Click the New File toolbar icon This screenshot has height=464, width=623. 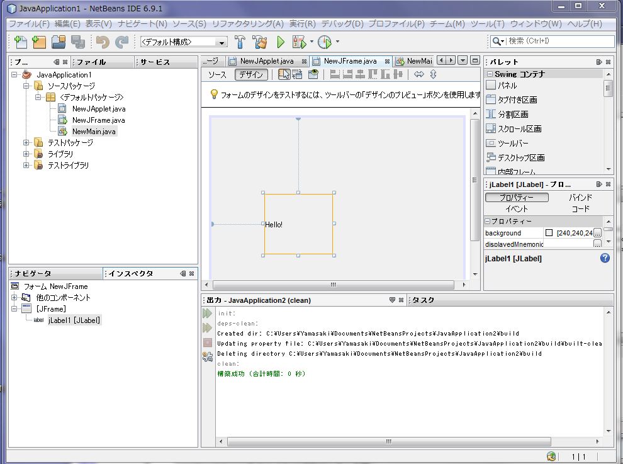[20, 42]
